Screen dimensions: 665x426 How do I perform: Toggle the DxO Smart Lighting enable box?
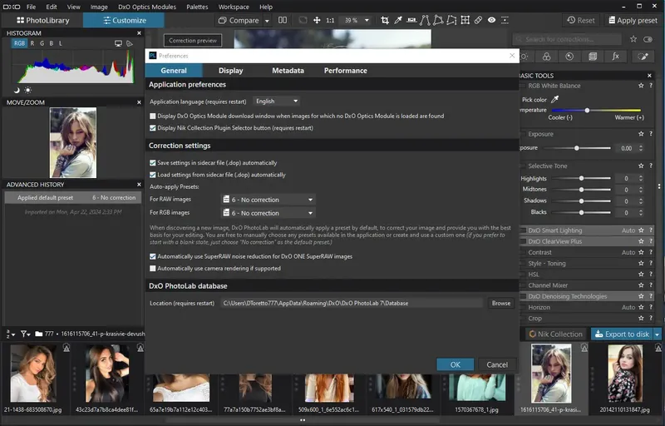524,230
